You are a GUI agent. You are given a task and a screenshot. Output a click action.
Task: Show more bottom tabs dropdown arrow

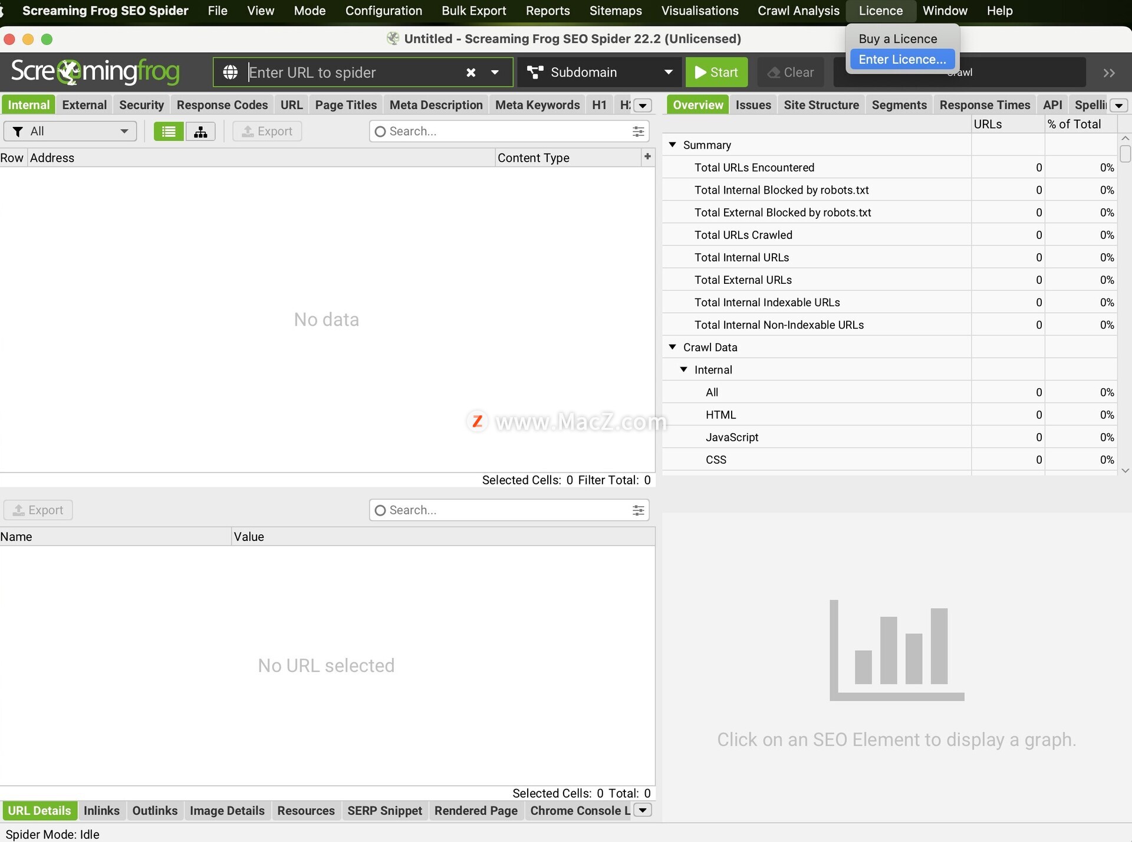pos(643,810)
